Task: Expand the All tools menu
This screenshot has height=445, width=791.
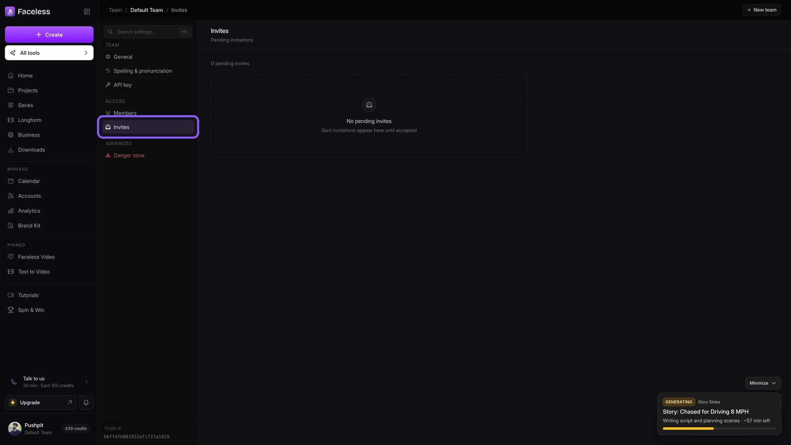Action: (x=49, y=53)
